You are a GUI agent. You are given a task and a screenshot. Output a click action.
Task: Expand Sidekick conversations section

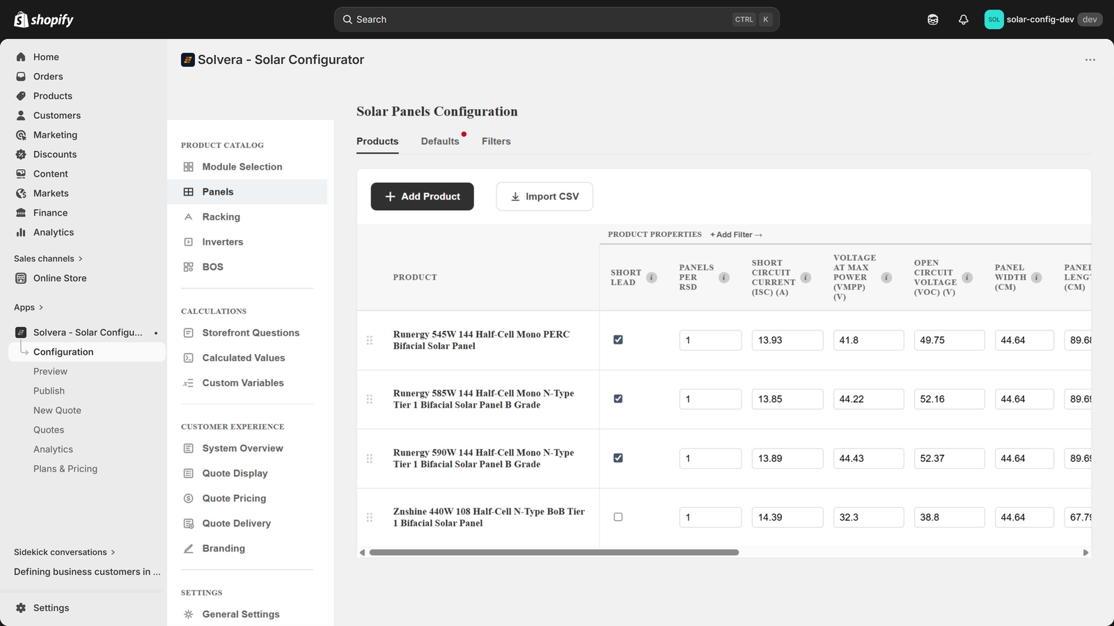click(x=65, y=552)
